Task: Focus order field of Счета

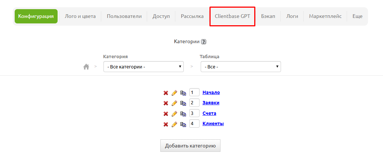Action: tap(194, 113)
